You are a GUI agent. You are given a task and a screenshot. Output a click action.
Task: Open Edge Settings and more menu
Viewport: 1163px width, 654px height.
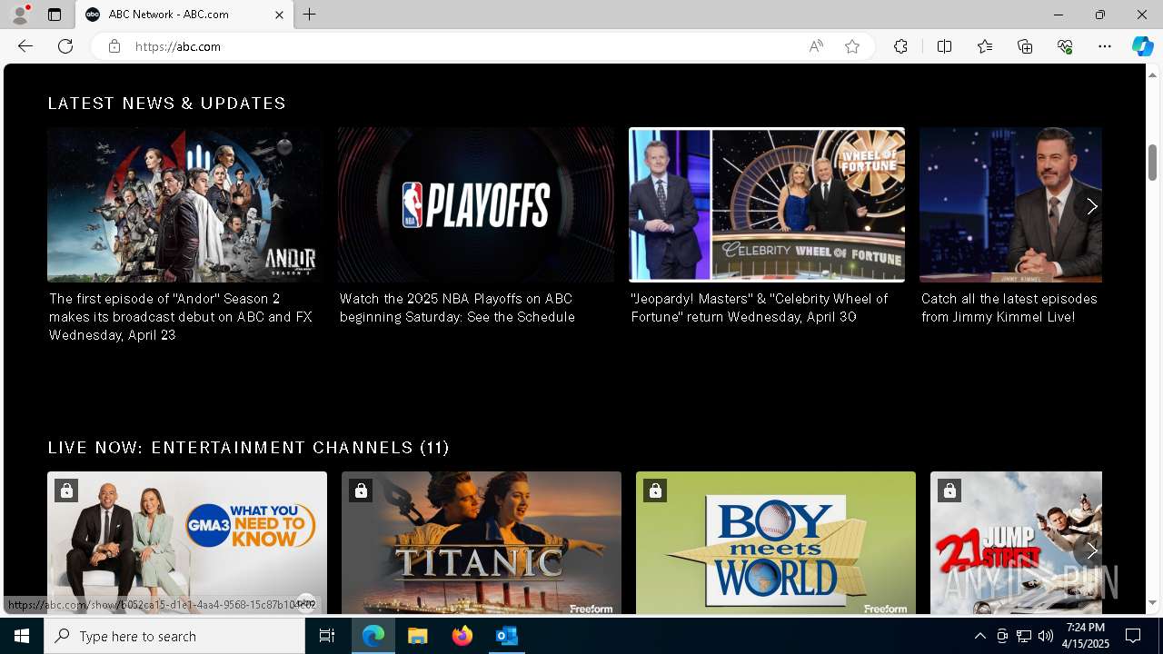tap(1105, 46)
